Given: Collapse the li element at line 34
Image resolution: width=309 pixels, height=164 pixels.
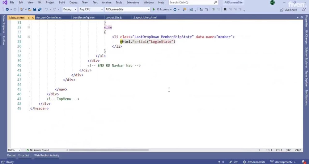Looking at the screenshot, I should 28,37.
